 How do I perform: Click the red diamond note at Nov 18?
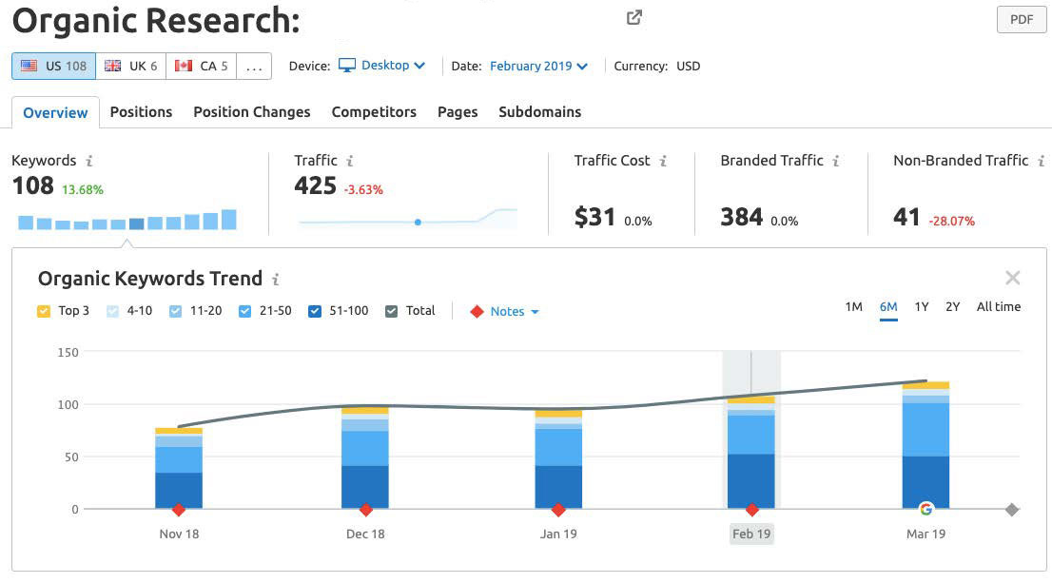179,510
